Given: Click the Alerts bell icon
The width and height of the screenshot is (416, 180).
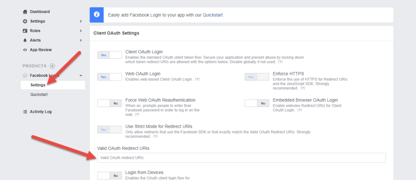Looking at the screenshot, I should click(x=25, y=40).
